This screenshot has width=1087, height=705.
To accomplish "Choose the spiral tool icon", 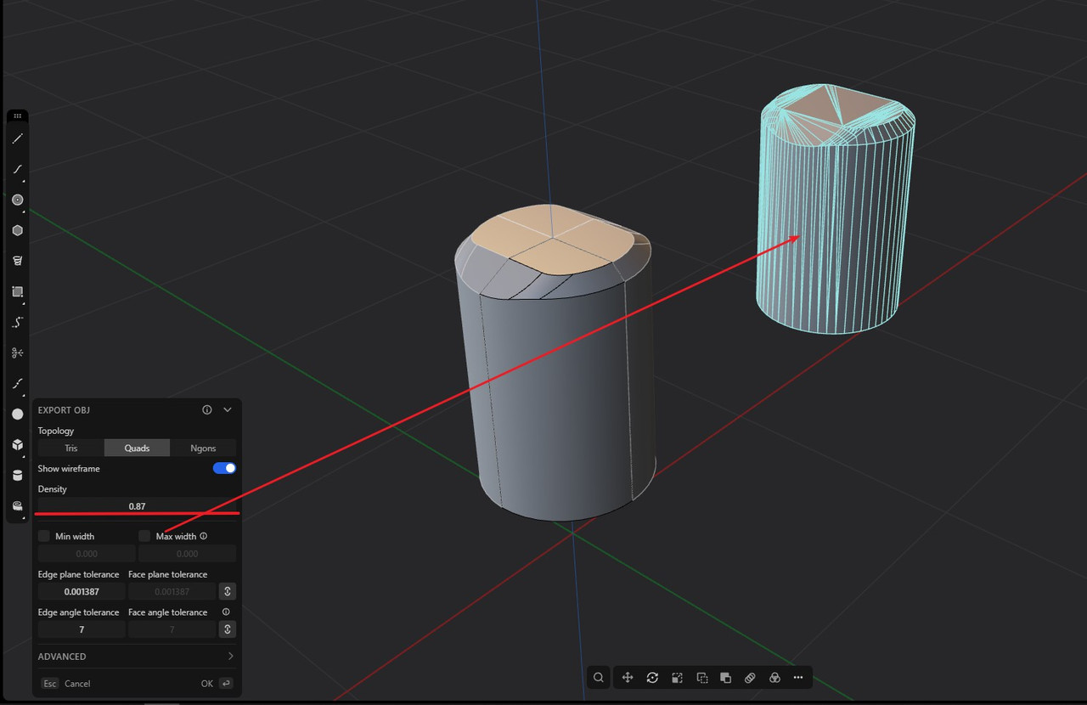I will point(17,261).
